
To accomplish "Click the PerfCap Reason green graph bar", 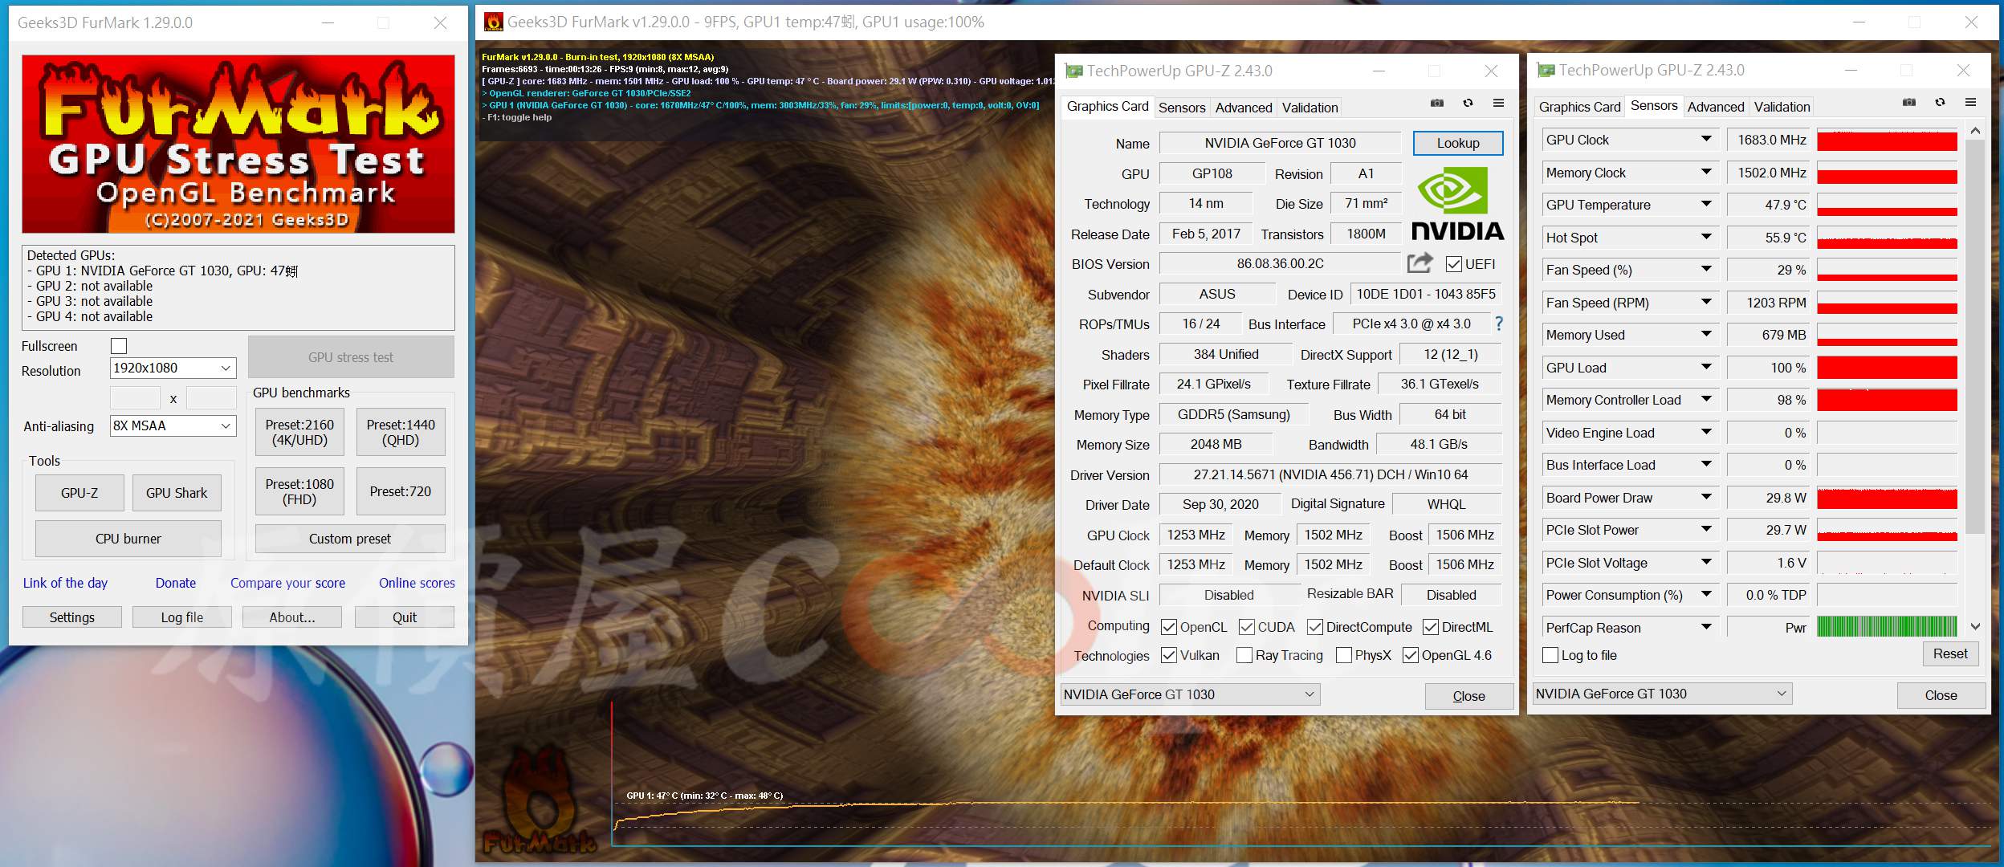I will pos(1887,627).
